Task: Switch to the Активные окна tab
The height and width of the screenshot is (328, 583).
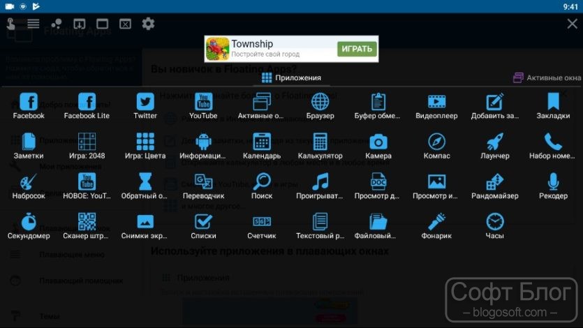Action: (547, 77)
